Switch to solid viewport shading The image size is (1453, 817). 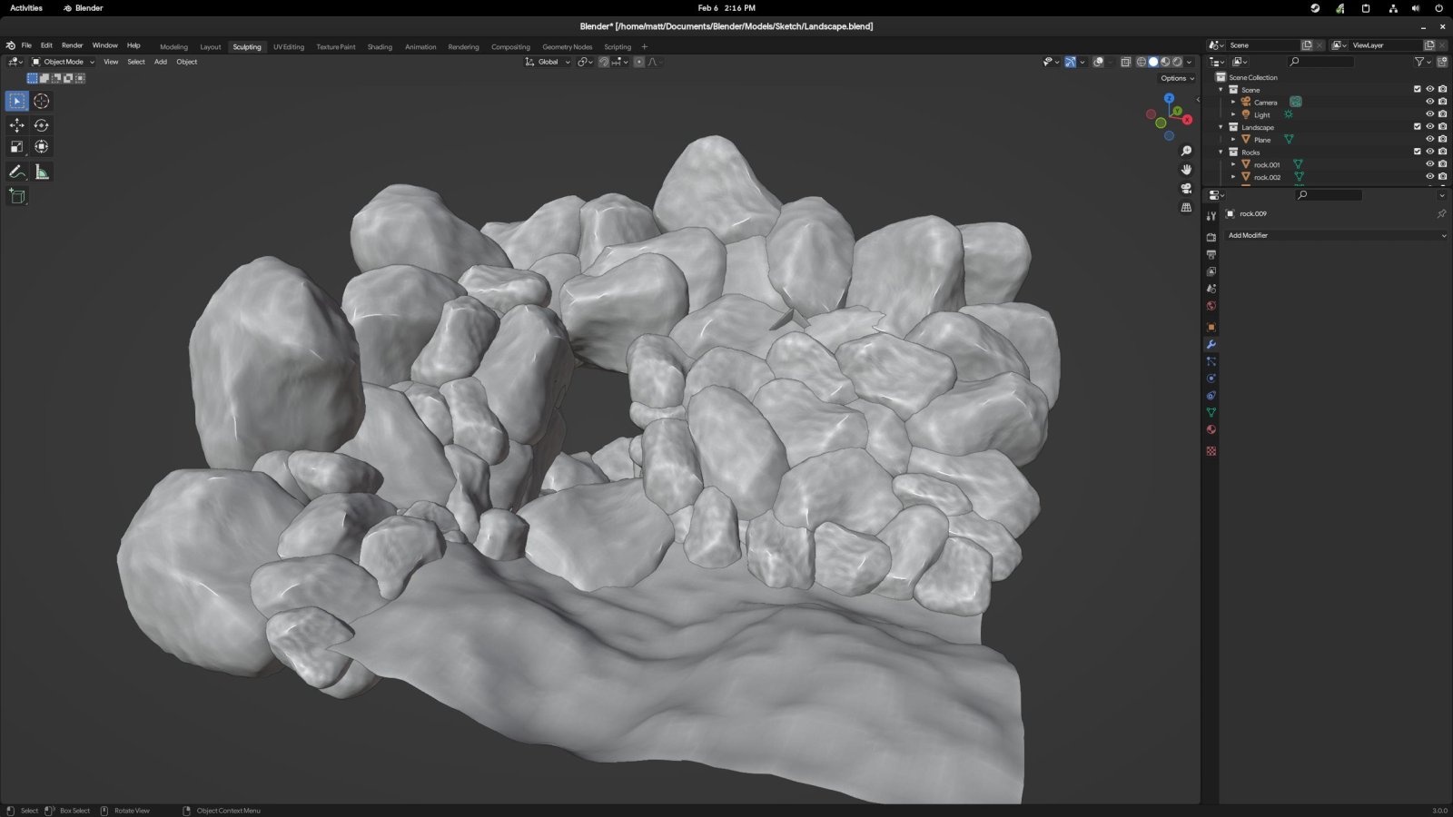point(1153,62)
